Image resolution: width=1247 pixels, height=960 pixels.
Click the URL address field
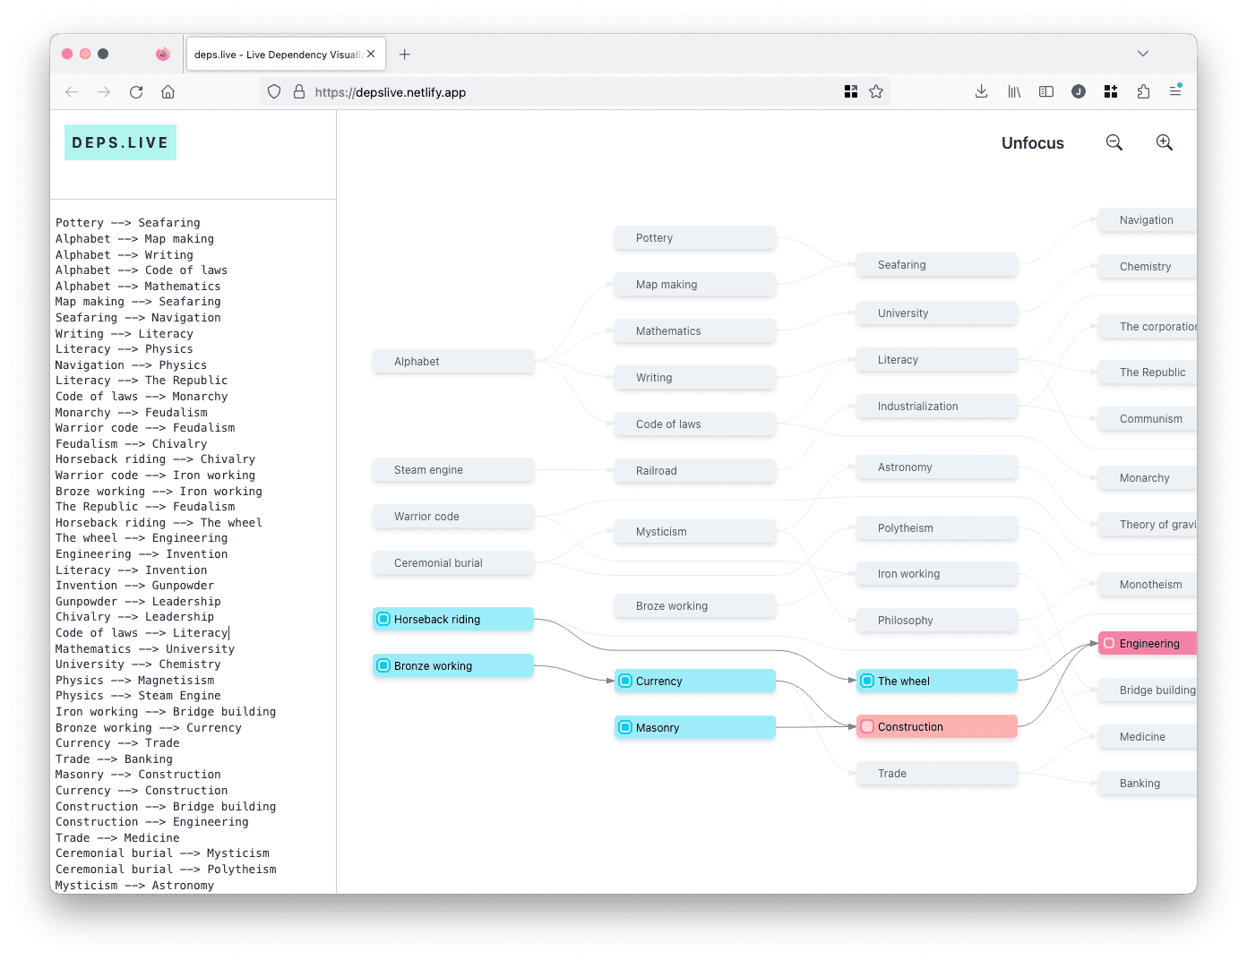573,91
